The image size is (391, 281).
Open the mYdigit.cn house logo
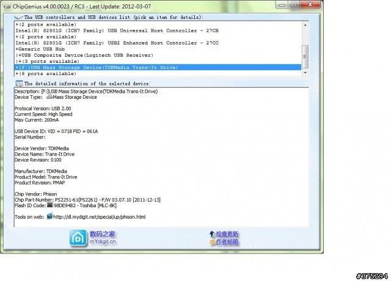click(x=78, y=238)
